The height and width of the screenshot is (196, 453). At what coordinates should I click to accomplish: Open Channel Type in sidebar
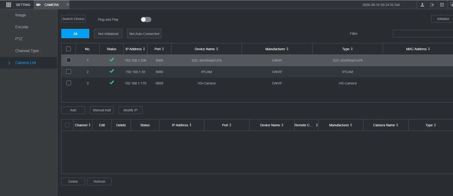[x=27, y=51]
